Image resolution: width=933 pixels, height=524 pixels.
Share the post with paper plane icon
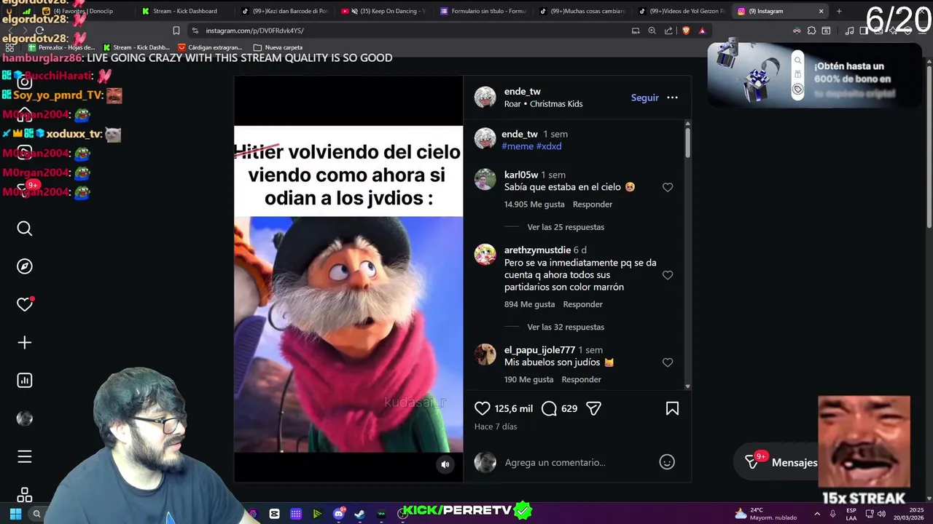[594, 408]
